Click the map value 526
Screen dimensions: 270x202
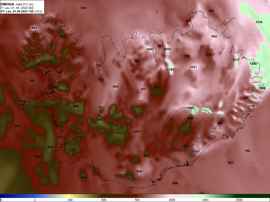tap(38, 157)
